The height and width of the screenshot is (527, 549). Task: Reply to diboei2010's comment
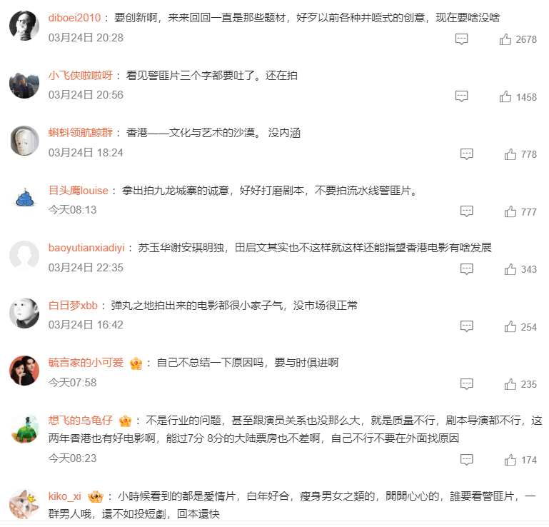[461, 39]
